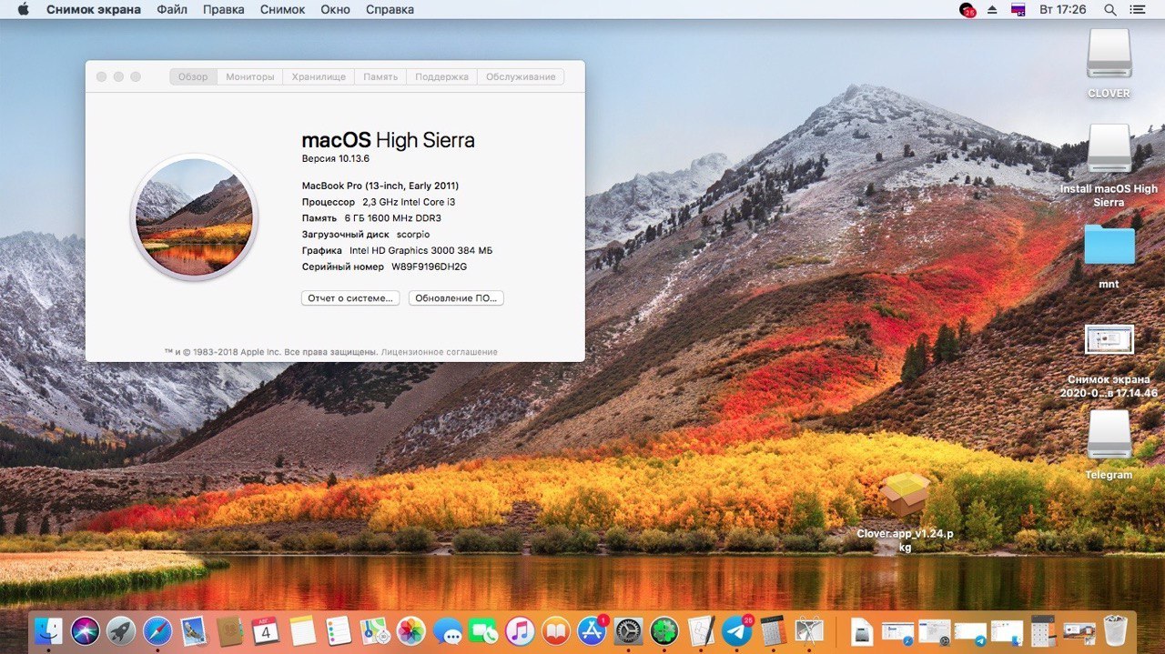Open Contacts book icon in Dock
Viewport: 1165px width, 654px height.
[229, 630]
